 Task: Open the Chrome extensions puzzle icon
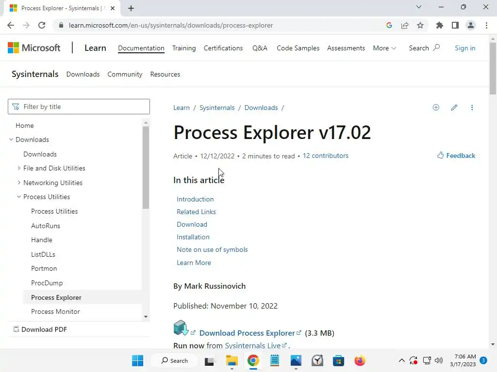(440, 25)
